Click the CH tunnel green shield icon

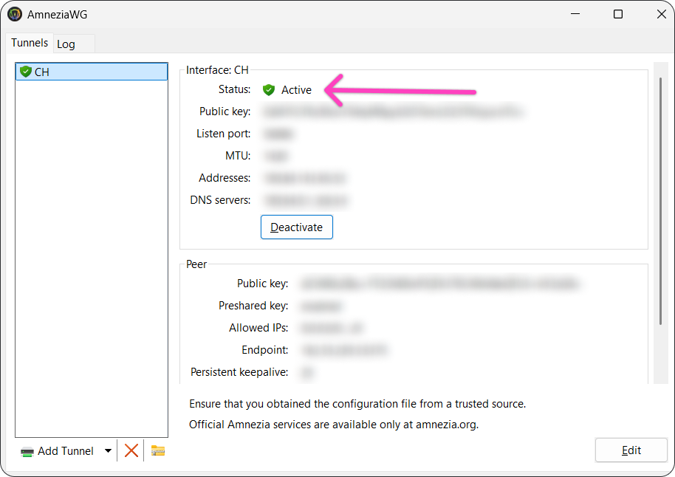coord(26,72)
